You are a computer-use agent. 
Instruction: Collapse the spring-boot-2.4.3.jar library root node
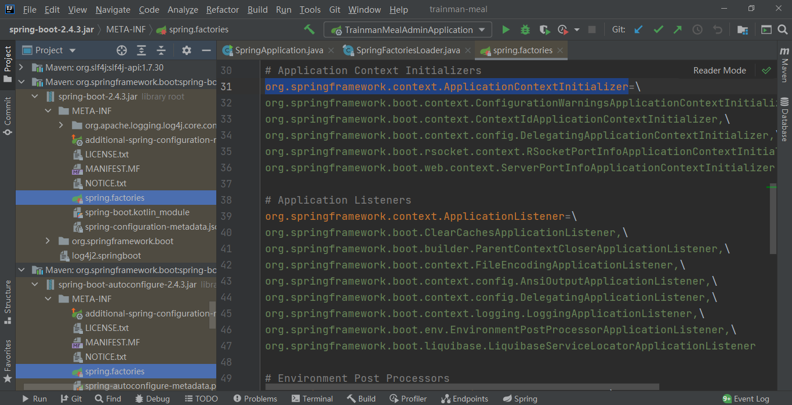pos(34,97)
